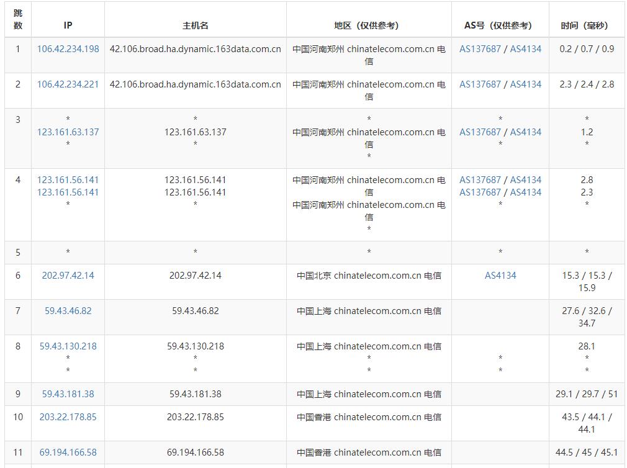Viewport: 627px width, 468px height.
Task: Open the blue 203.22.178.85 IP link
Action: click(68, 417)
